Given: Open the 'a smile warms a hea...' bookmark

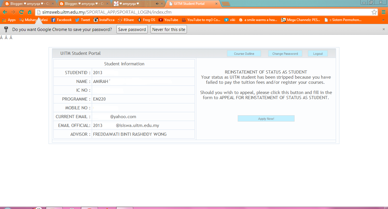Looking at the screenshot, I should [x=258, y=20].
